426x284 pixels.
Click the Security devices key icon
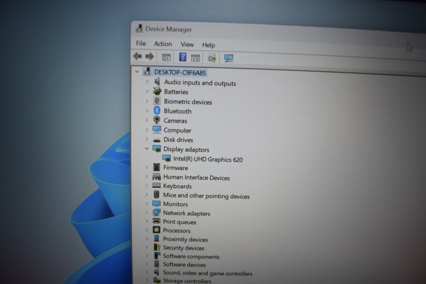click(157, 247)
